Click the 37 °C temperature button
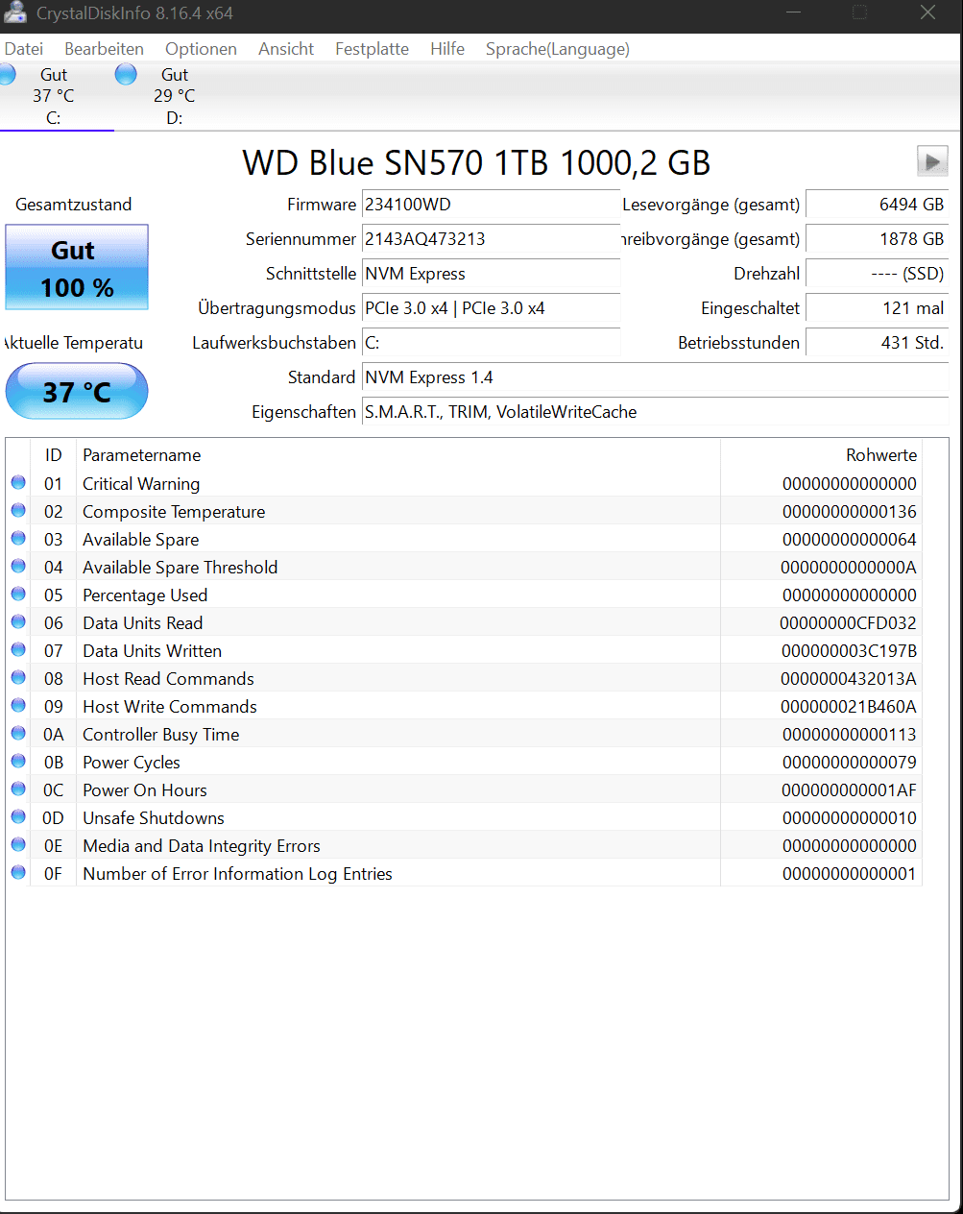 77,392
